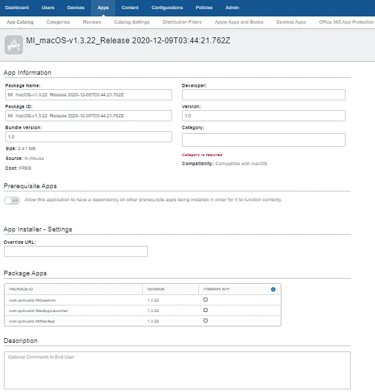Image resolution: width=375 pixels, height=392 pixels.
Task: Click the Source In-House value
Action: click(x=34, y=158)
